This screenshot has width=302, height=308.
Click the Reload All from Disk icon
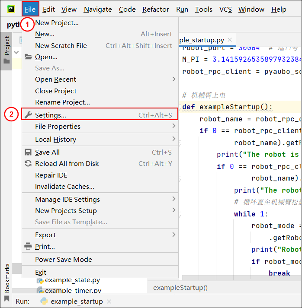coord(28,163)
